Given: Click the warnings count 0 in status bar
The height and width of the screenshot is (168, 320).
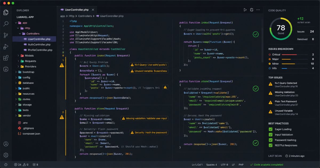Looking at the screenshot, I should 26,165.
